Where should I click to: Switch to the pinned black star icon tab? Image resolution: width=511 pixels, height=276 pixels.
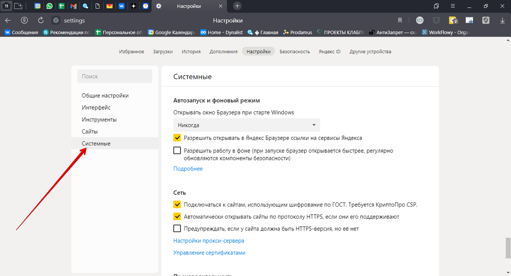[x=133, y=6]
